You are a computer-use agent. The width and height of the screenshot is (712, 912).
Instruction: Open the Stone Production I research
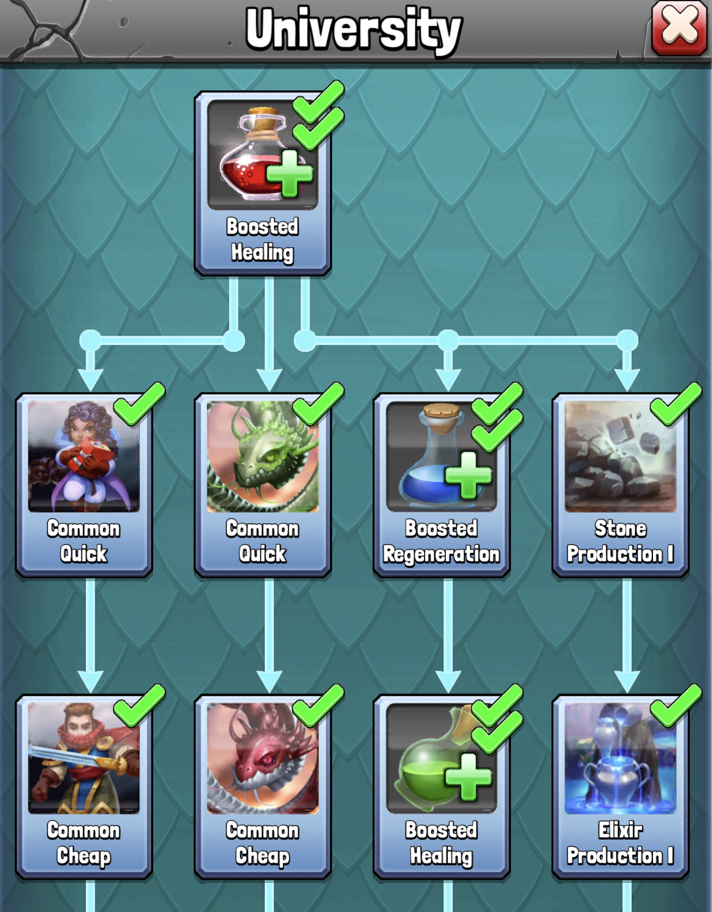pos(620,485)
